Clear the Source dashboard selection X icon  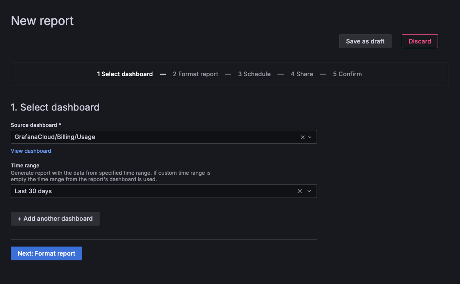coord(302,137)
